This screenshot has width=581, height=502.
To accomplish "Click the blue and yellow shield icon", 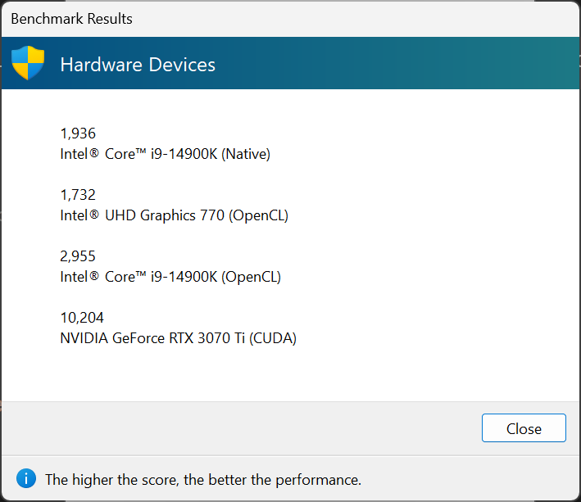I will (28, 63).
